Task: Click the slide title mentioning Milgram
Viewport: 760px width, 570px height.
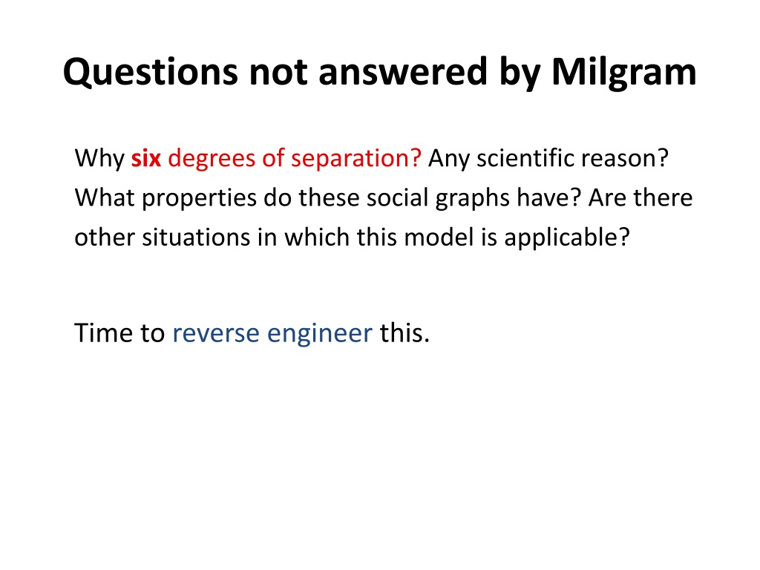Action: 379,72
